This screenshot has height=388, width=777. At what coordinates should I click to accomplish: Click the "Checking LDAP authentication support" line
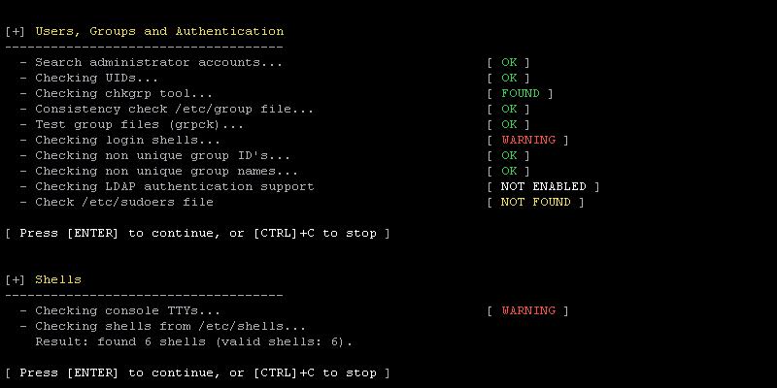point(175,186)
